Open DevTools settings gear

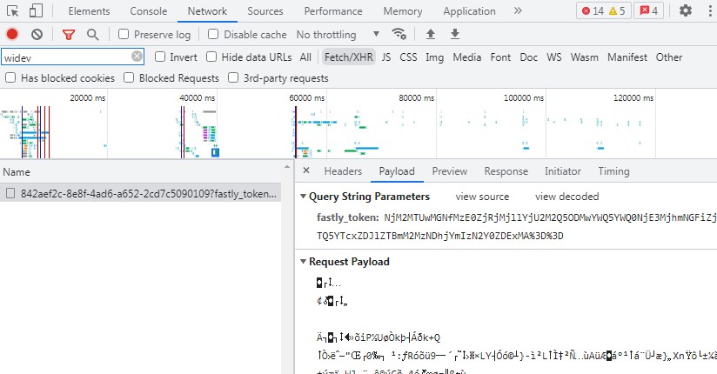(x=686, y=10)
